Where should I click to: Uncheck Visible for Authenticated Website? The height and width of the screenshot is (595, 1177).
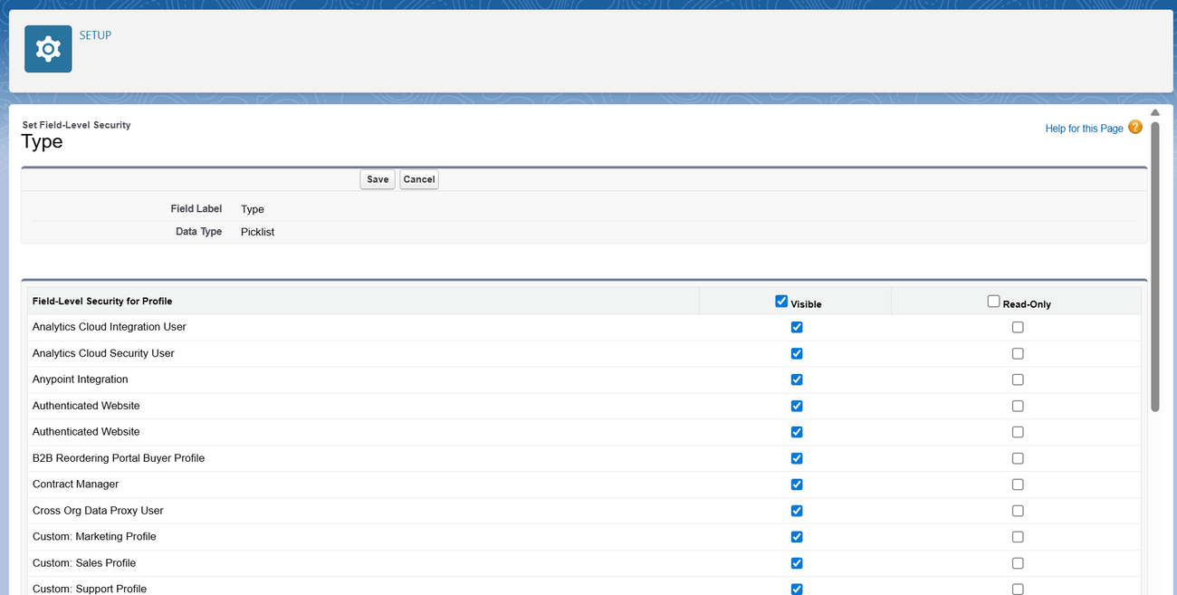797,406
